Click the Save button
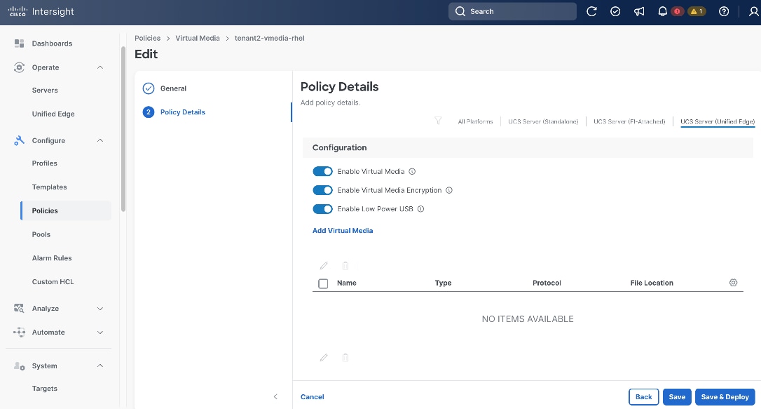This screenshot has width=761, height=409. point(677,397)
